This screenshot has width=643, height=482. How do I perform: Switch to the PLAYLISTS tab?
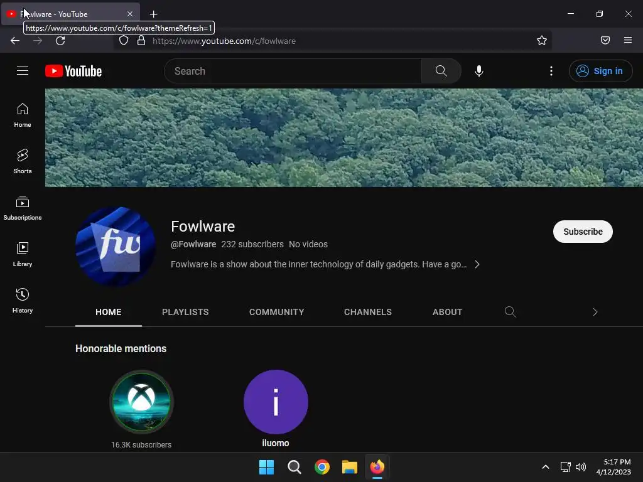click(x=185, y=312)
